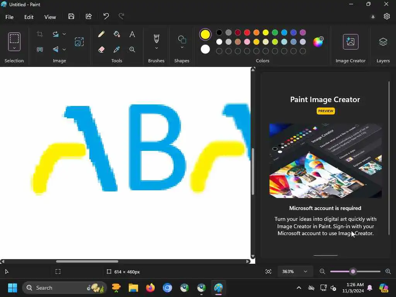The height and width of the screenshot is (297, 396).
Task: Open the Layers panel
Action: coord(383,42)
